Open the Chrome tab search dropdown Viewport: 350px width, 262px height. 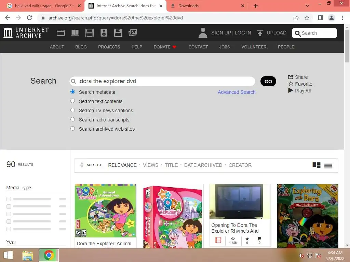[x=307, y=6]
